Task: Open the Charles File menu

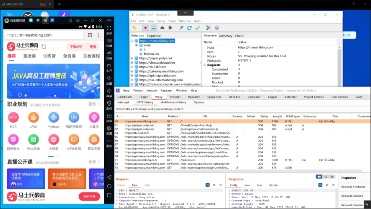Action: pyautogui.click(x=133, y=21)
